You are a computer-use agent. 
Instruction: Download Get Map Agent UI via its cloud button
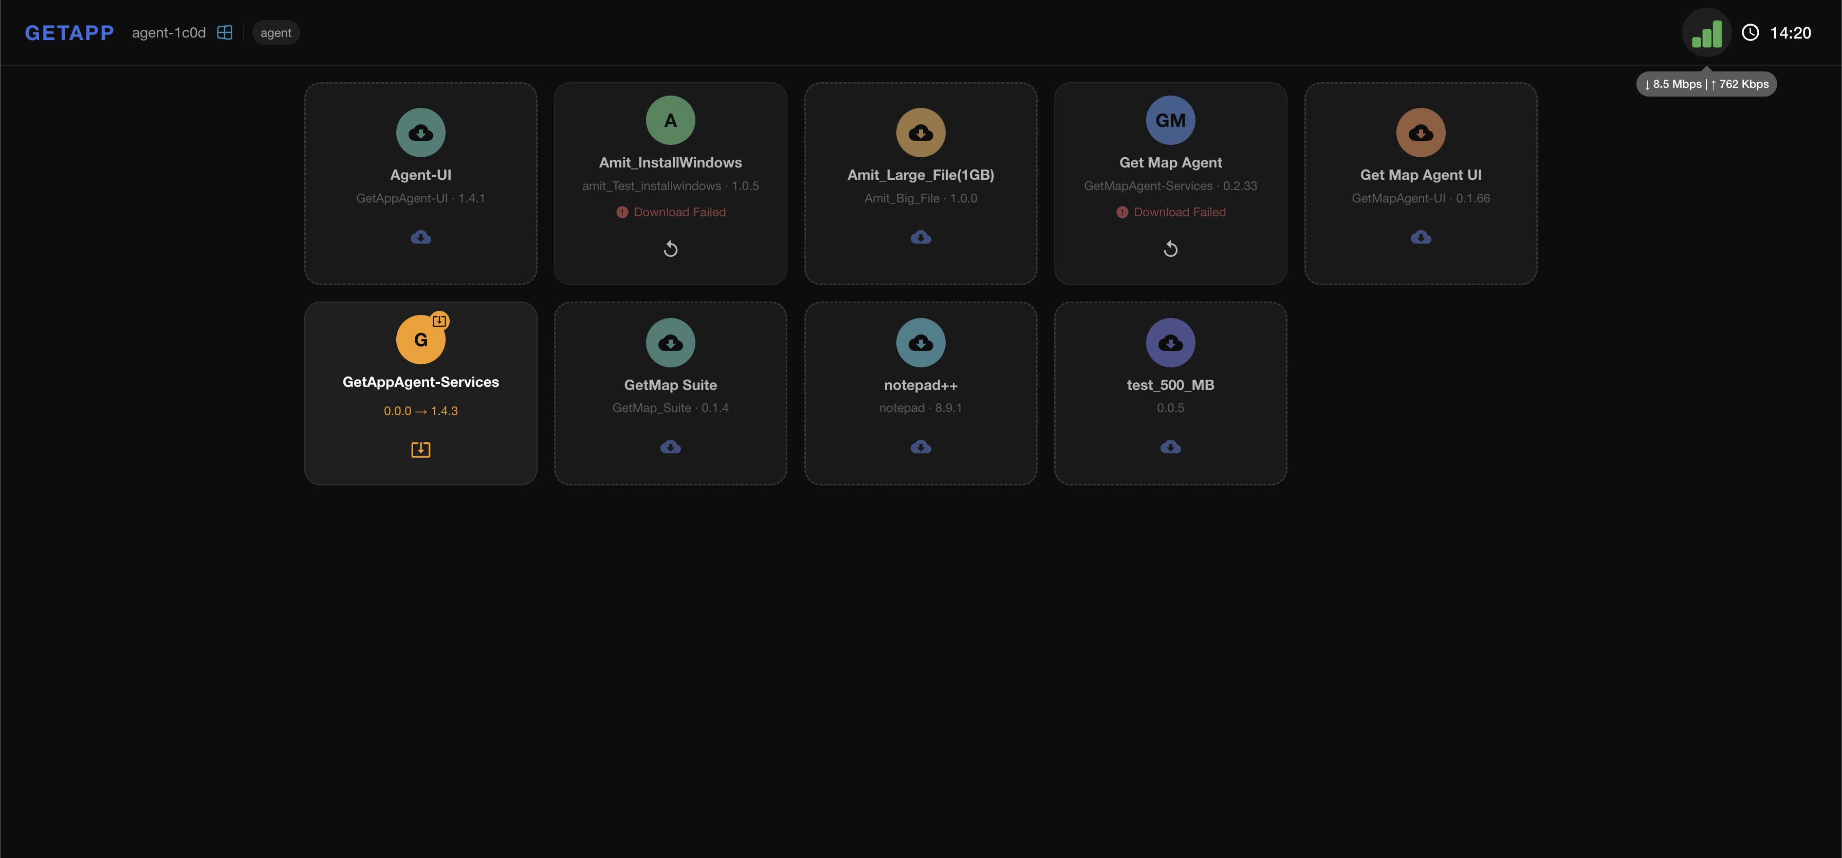coord(1420,237)
